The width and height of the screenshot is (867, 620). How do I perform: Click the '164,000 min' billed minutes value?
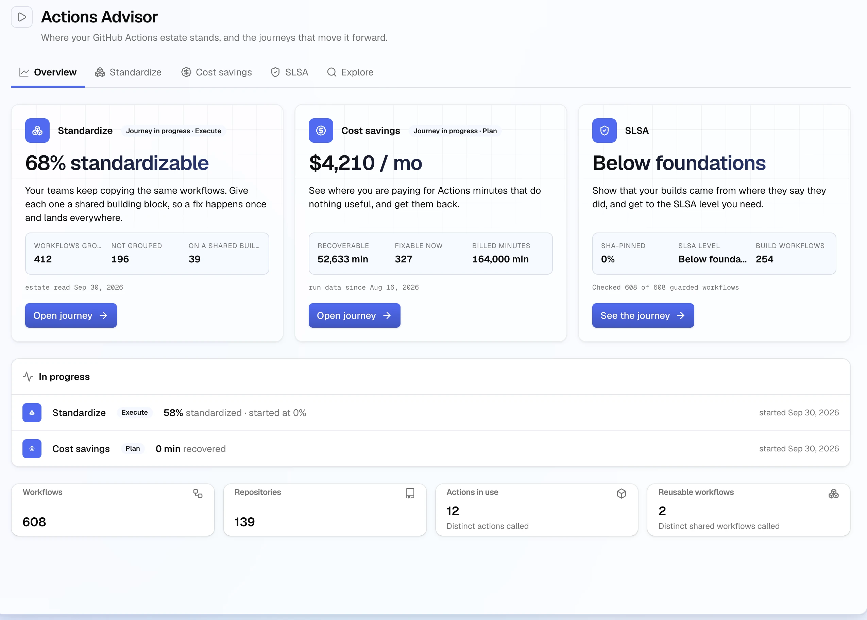click(500, 259)
